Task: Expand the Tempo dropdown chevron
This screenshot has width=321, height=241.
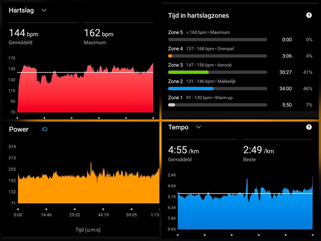Action: [198, 127]
